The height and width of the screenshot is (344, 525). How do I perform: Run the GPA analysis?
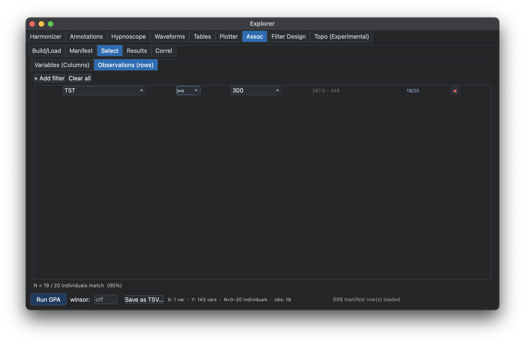(49, 299)
